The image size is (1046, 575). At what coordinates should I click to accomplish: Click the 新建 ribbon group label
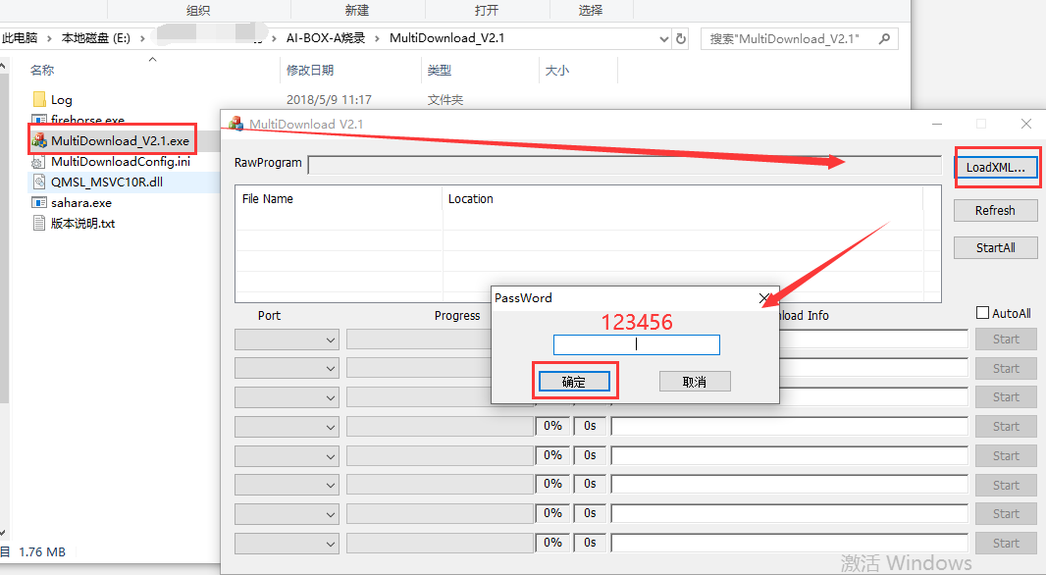(357, 10)
